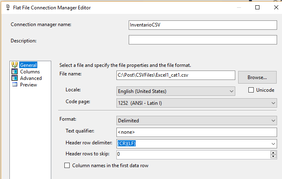Click the Columns page icon
Viewport: 282px width, 179px height.
tap(15, 71)
